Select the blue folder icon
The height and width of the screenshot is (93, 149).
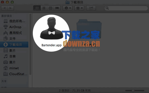[89, 29]
